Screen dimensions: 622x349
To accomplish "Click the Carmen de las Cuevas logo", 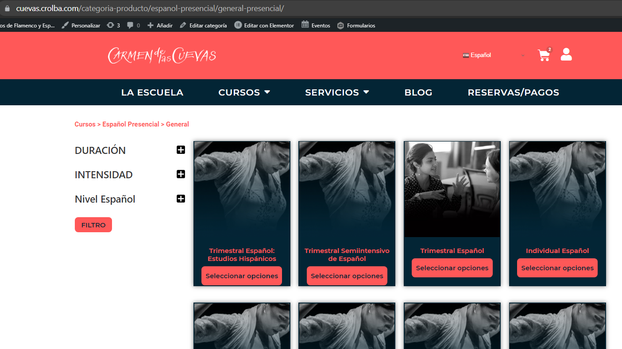I will tap(162, 55).
